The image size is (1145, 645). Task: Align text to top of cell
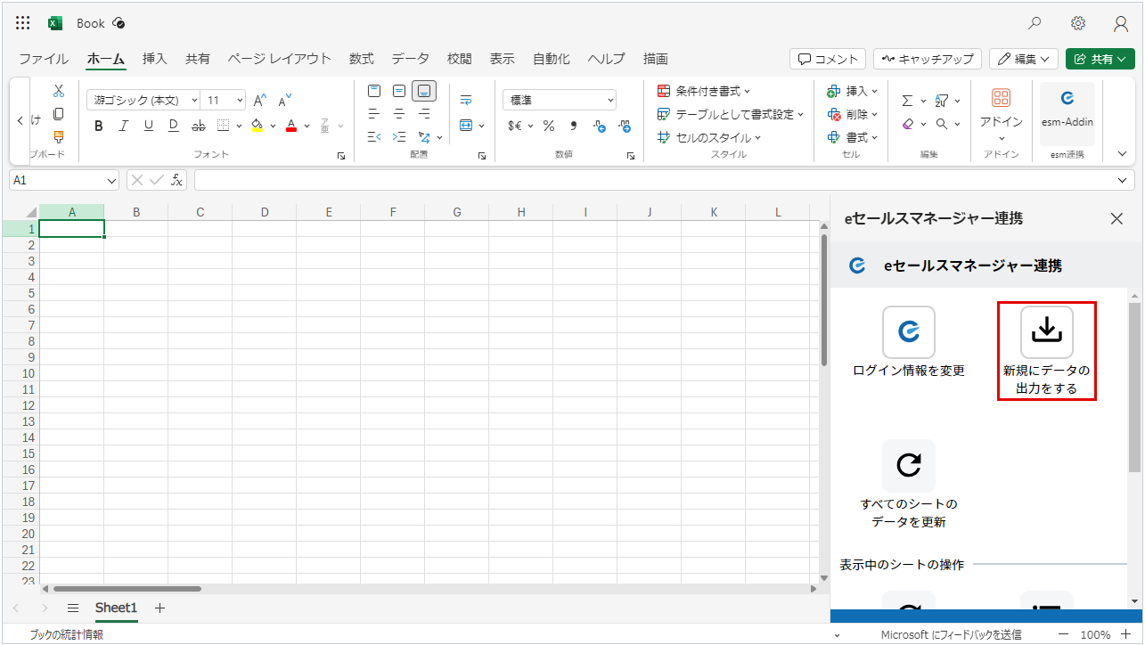374,91
